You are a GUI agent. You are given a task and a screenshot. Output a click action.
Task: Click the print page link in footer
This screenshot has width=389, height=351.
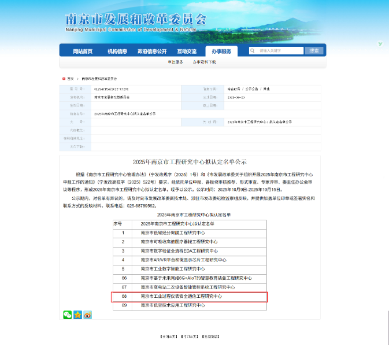188,336
